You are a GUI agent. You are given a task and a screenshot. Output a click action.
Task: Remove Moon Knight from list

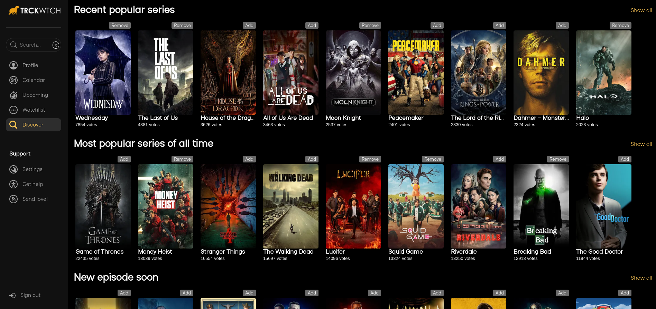pos(370,26)
